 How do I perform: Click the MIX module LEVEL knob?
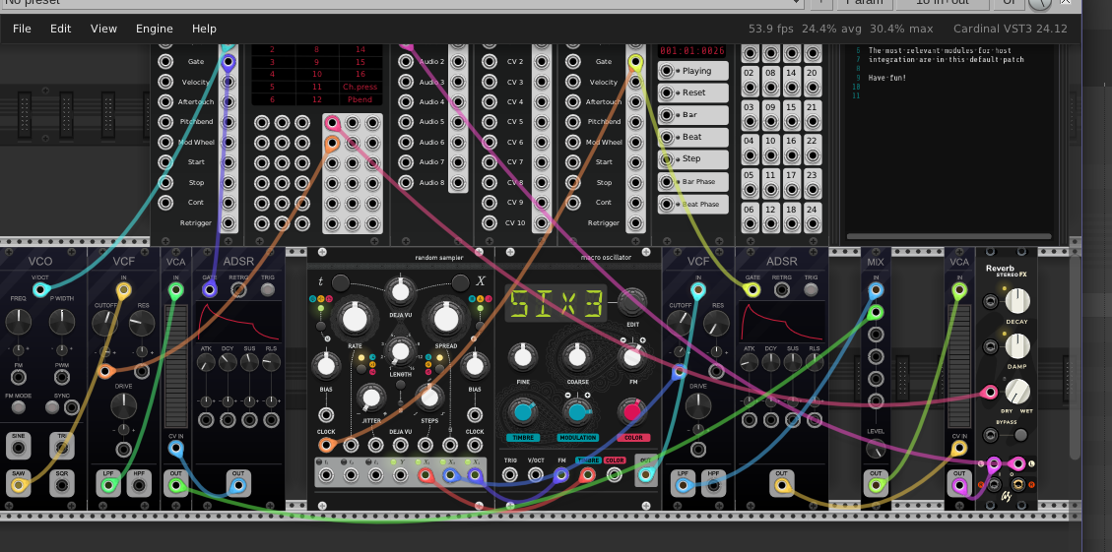[875, 449]
